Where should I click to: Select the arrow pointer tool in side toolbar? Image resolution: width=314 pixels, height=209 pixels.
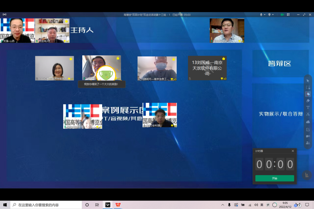coord(308,81)
